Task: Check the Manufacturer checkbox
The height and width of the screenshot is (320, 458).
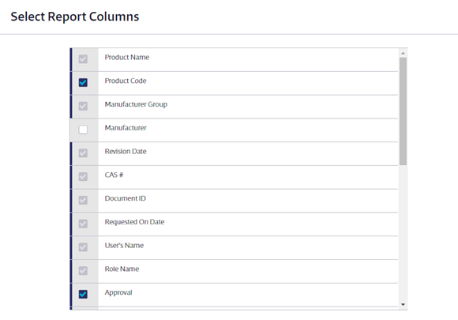Action: pyautogui.click(x=83, y=130)
